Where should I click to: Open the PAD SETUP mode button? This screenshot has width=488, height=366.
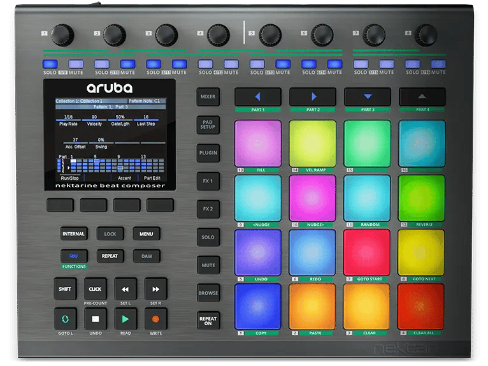coord(208,125)
